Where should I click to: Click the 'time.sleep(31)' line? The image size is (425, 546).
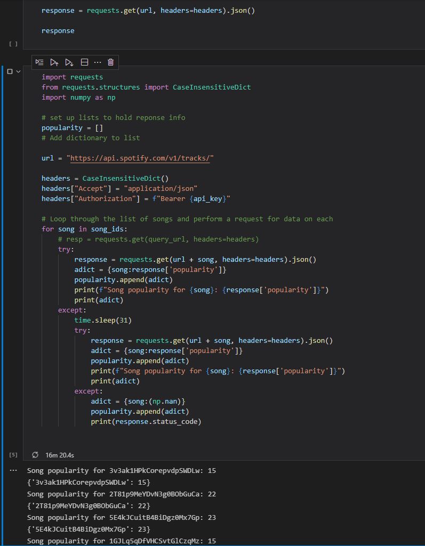103,320
